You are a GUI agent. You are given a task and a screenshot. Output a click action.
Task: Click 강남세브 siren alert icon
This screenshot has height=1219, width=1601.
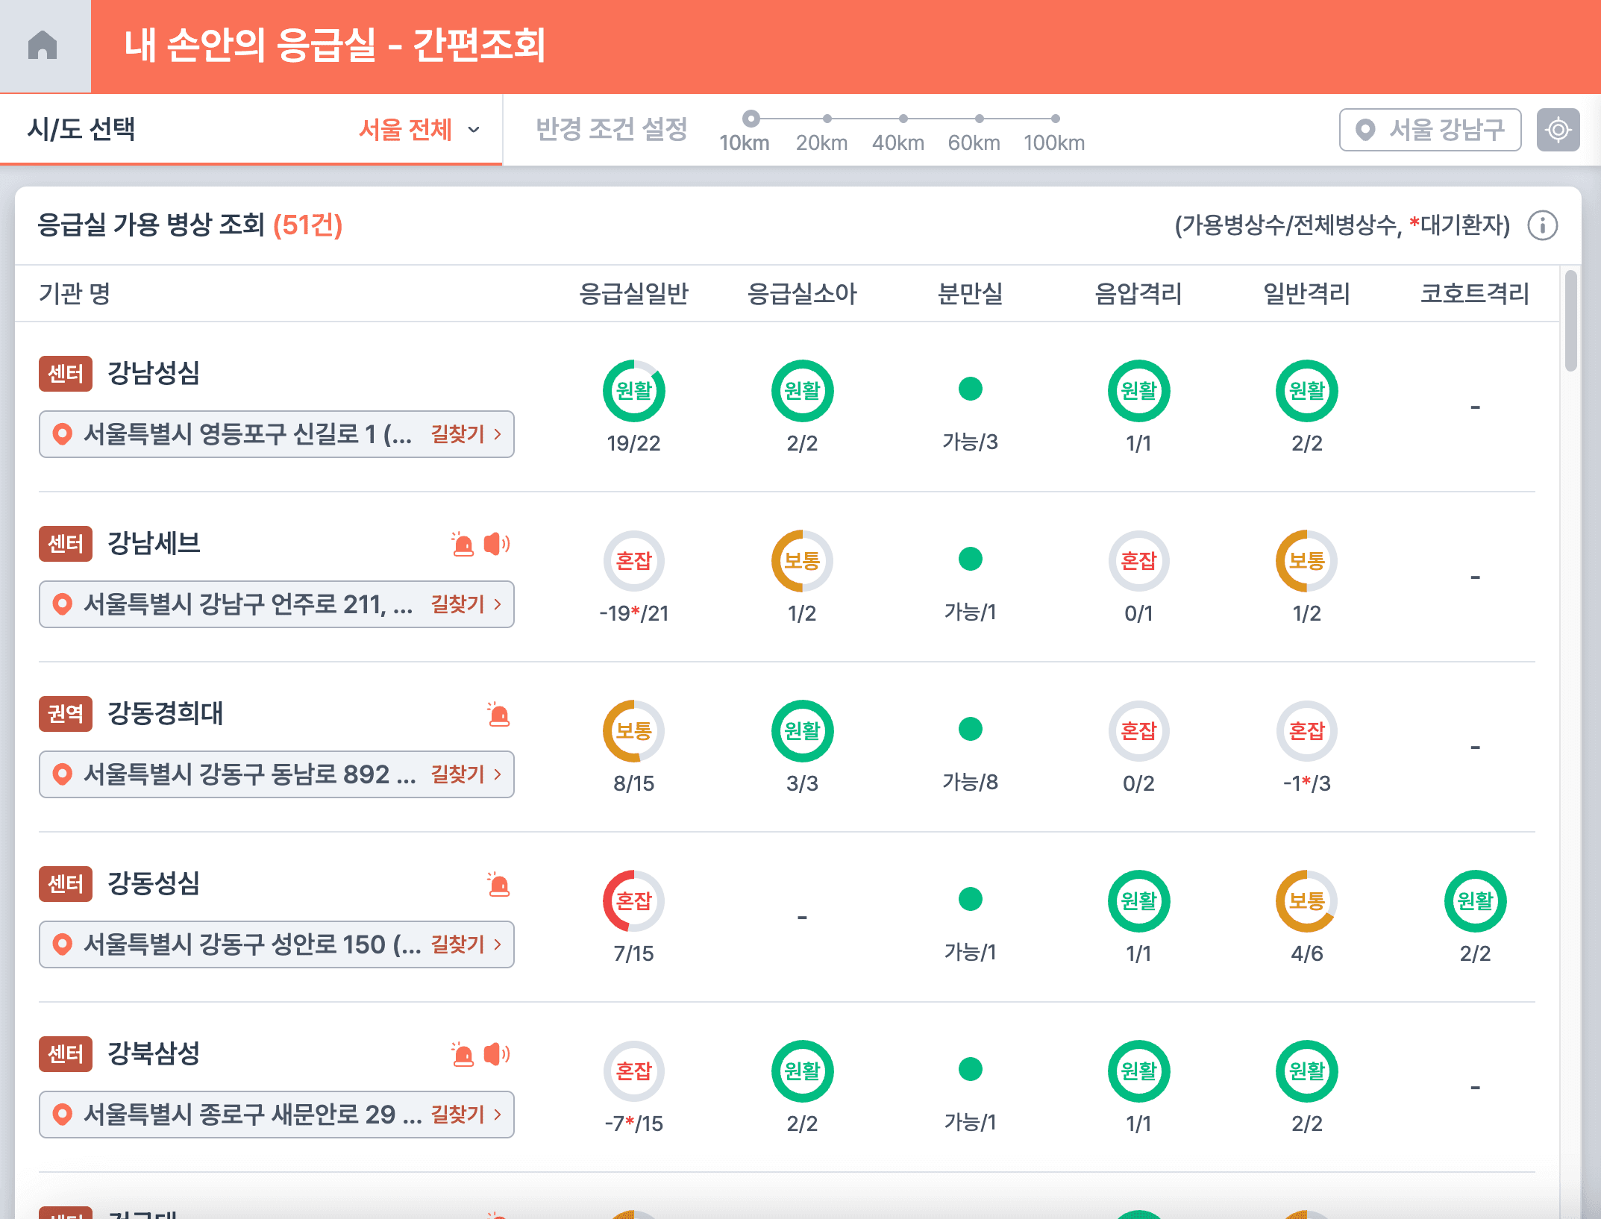pyautogui.click(x=463, y=544)
